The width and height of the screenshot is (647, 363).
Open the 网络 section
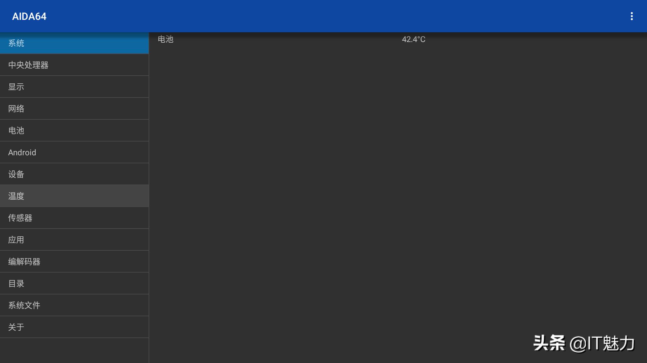click(74, 109)
